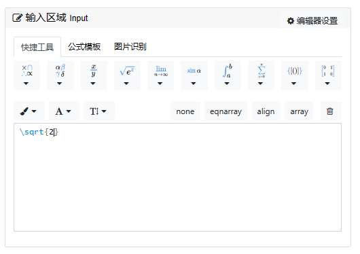360x254 pixels.
Task: Click the gear icon for editor settings
Action: click(291, 21)
